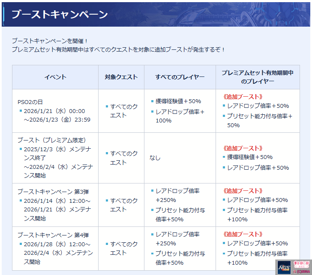Click the ブーストキャンペーン banner heading
Screen dimensions: 312x275
tap(60, 14)
